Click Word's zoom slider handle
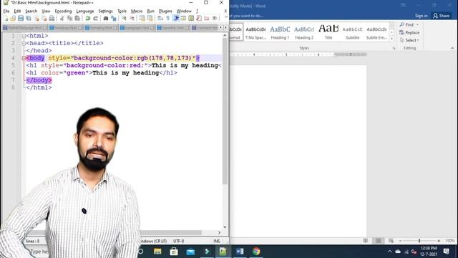This screenshot has height=258, width=458. click(419, 241)
